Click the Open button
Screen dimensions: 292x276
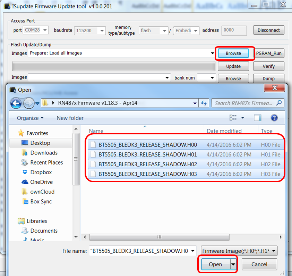pos(215,264)
